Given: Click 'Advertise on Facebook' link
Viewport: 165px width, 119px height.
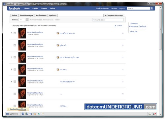Looking at the screenshot, I should point(137,26).
